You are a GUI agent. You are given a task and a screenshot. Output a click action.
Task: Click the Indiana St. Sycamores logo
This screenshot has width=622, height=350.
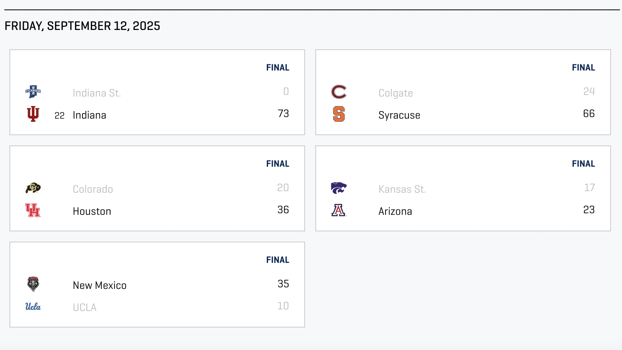click(x=33, y=91)
